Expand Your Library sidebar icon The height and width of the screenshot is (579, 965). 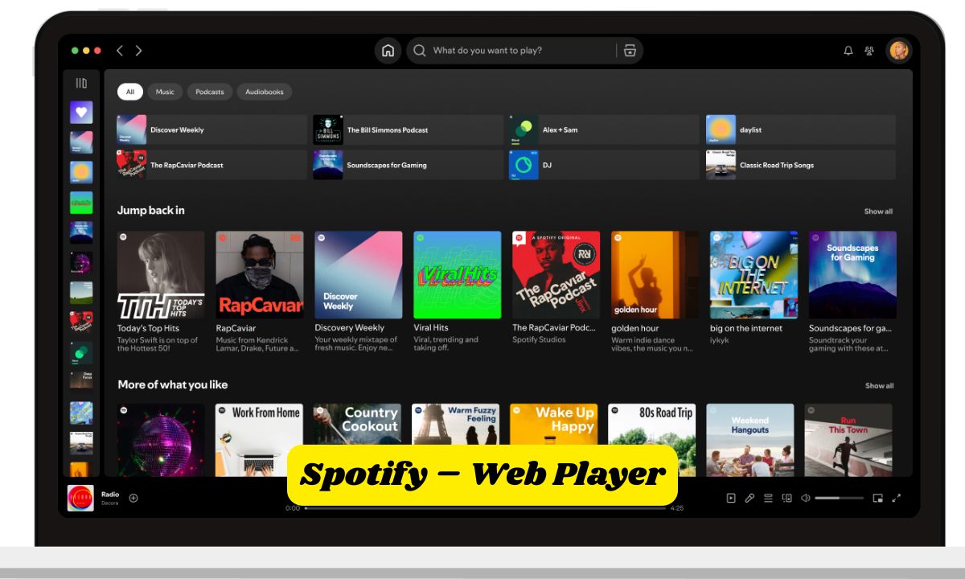coord(81,83)
